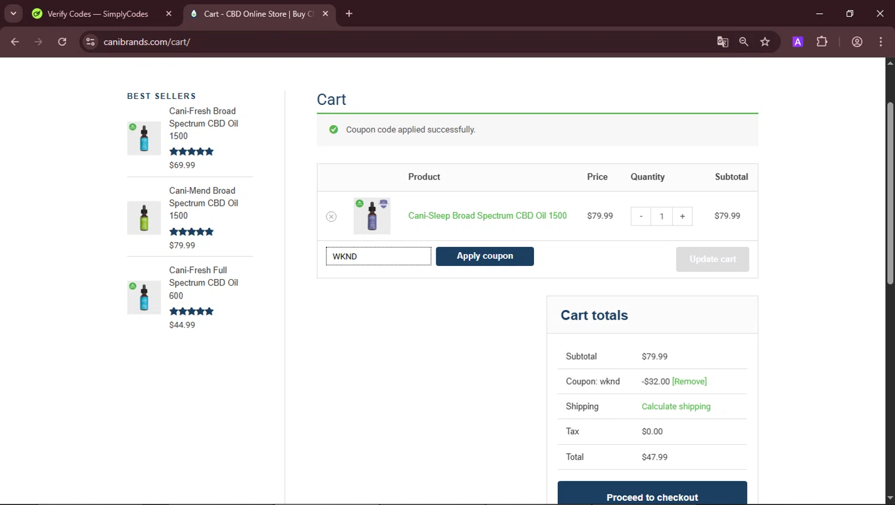Click the scroll up arrow
Viewport: 895px width, 505px height.
[x=890, y=63]
